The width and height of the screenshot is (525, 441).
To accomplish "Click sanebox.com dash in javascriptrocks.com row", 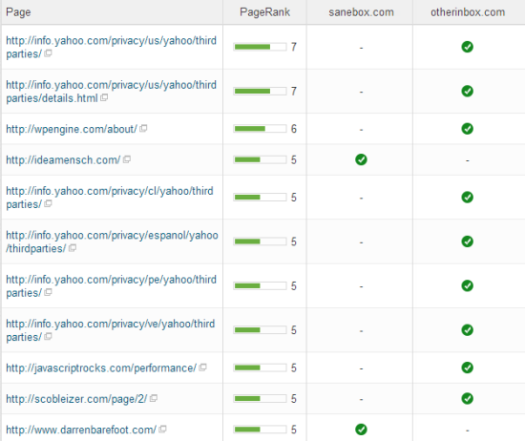I will (361, 368).
